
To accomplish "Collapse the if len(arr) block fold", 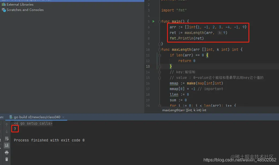I will click(160, 55).
